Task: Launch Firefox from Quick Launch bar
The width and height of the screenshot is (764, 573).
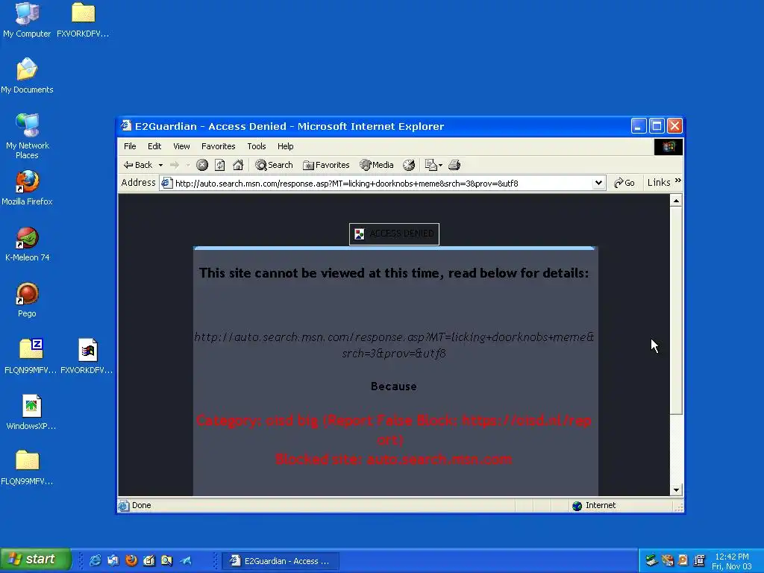Action: point(131,561)
